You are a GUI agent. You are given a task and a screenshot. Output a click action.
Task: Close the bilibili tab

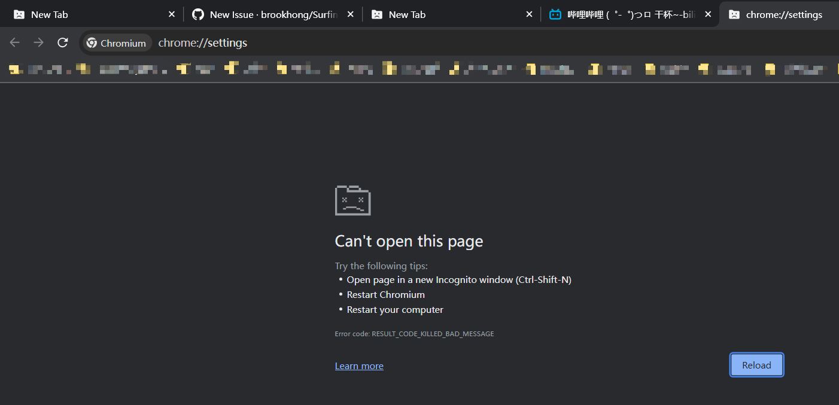(708, 14)
